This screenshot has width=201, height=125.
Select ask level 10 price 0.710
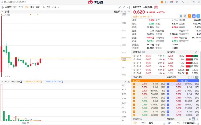[x=178, y=115]
